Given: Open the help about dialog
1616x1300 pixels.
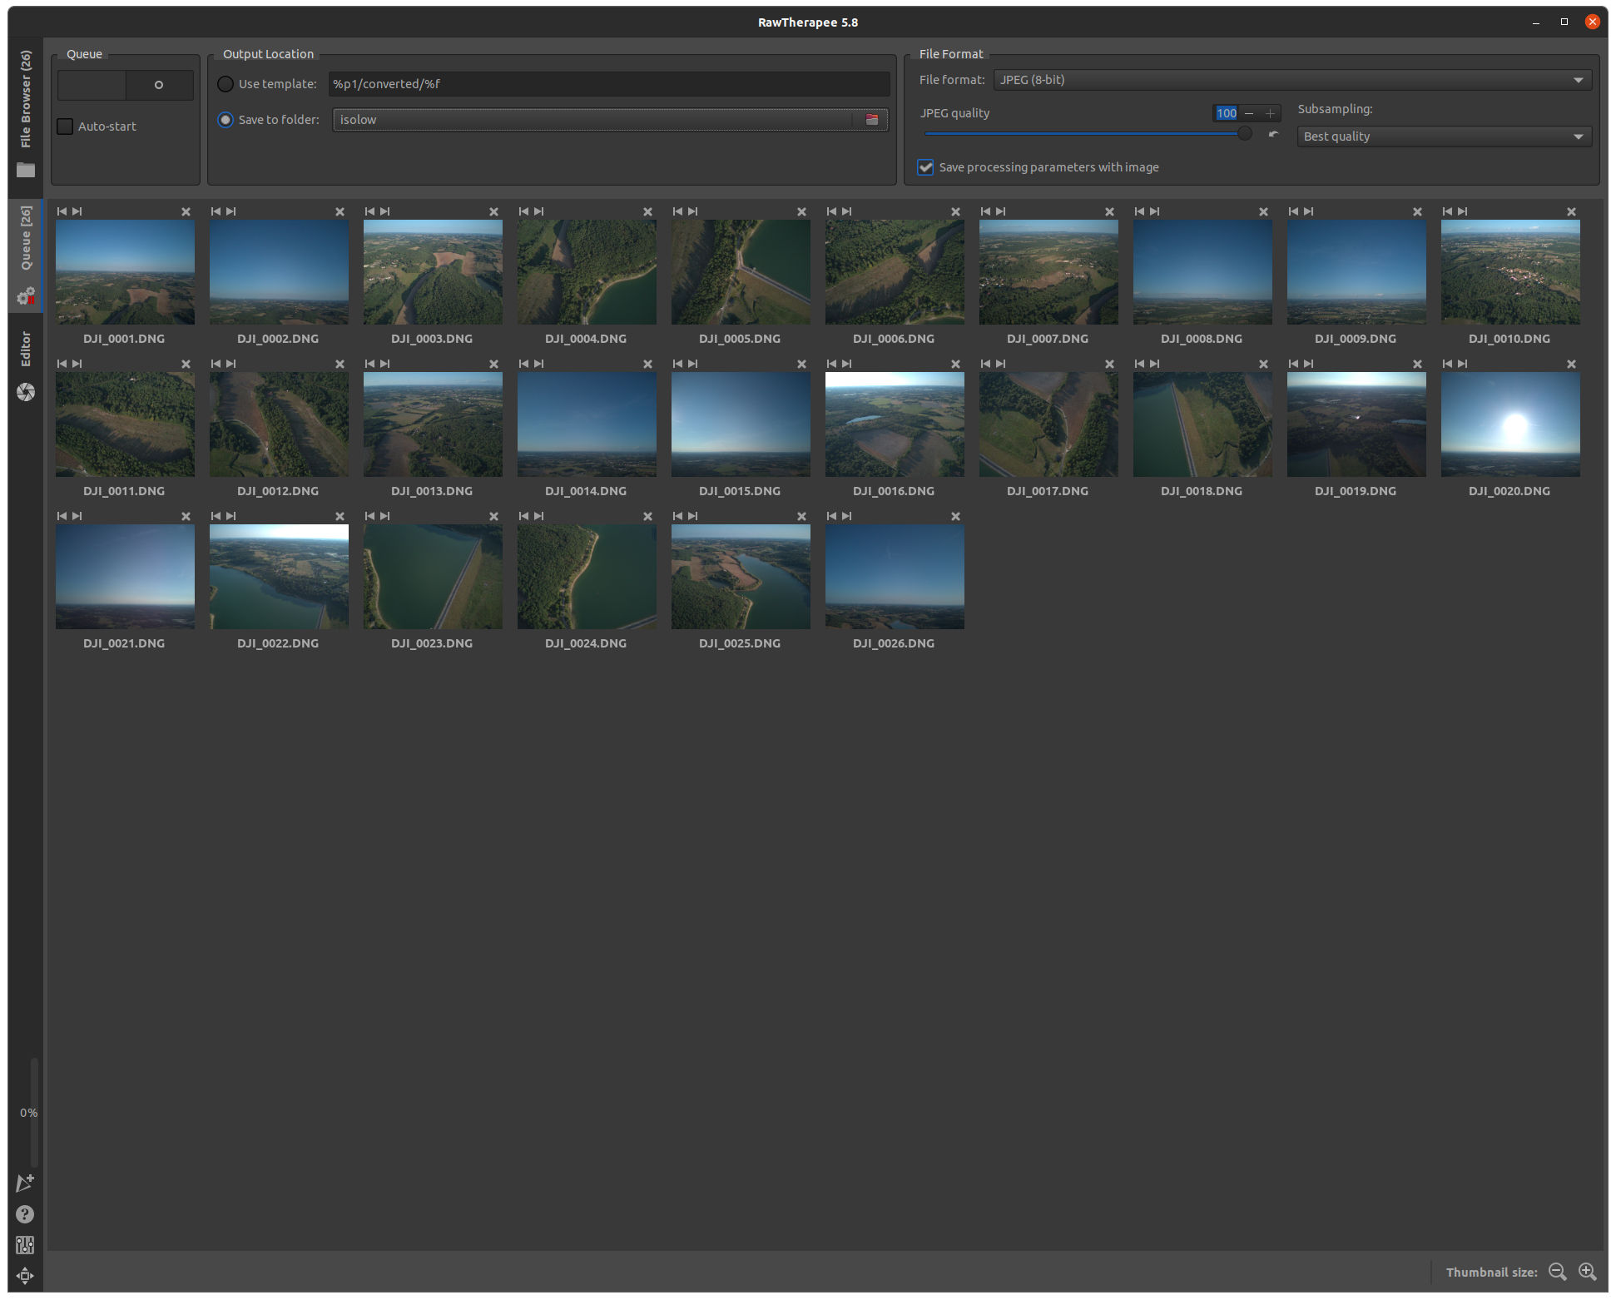Looking at the screenshot, I should 25,1214.
